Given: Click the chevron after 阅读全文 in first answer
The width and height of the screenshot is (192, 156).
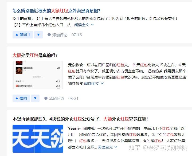Looking at the screenshot, I should 92,25.
